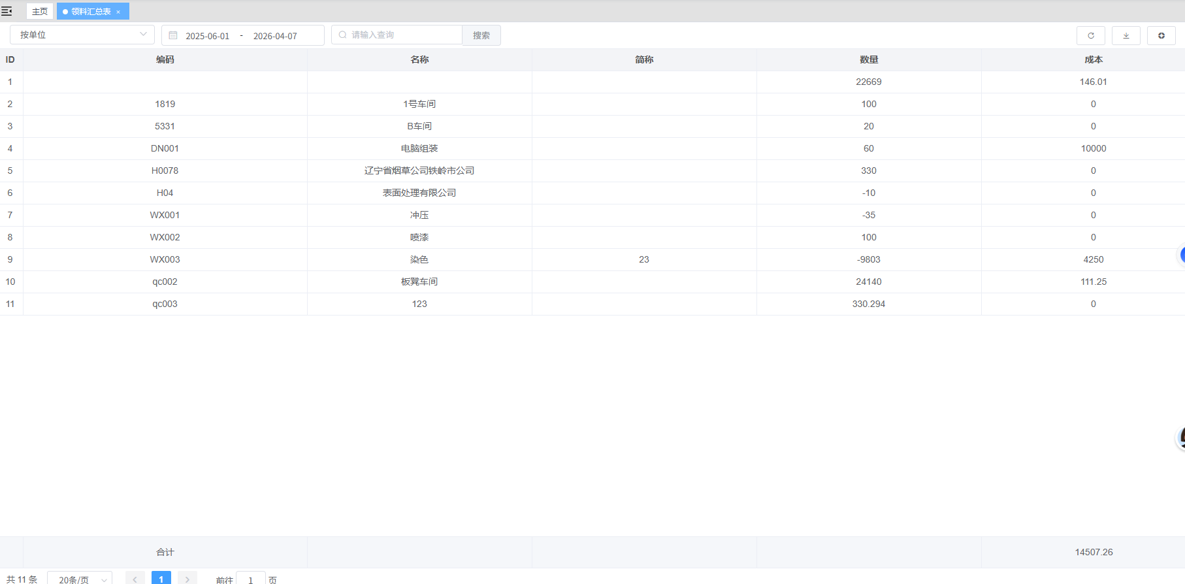
Task: Click page number 1 in the pagination
Action: pyautogui.click(x=161, y=579)
